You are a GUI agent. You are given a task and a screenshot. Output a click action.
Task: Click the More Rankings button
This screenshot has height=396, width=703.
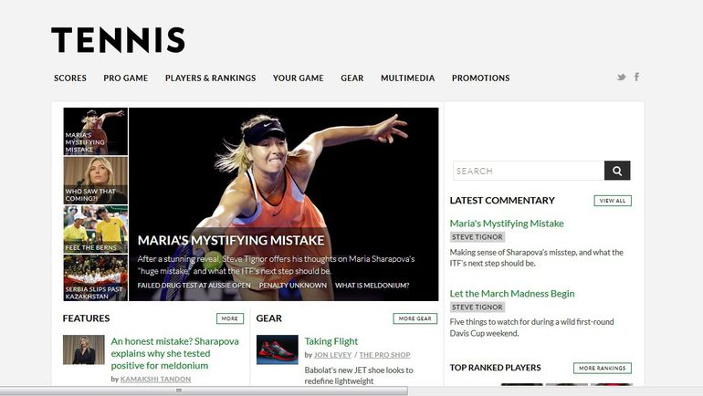point(603,369)
